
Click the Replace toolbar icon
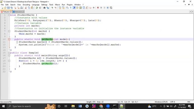coord(48,8)
